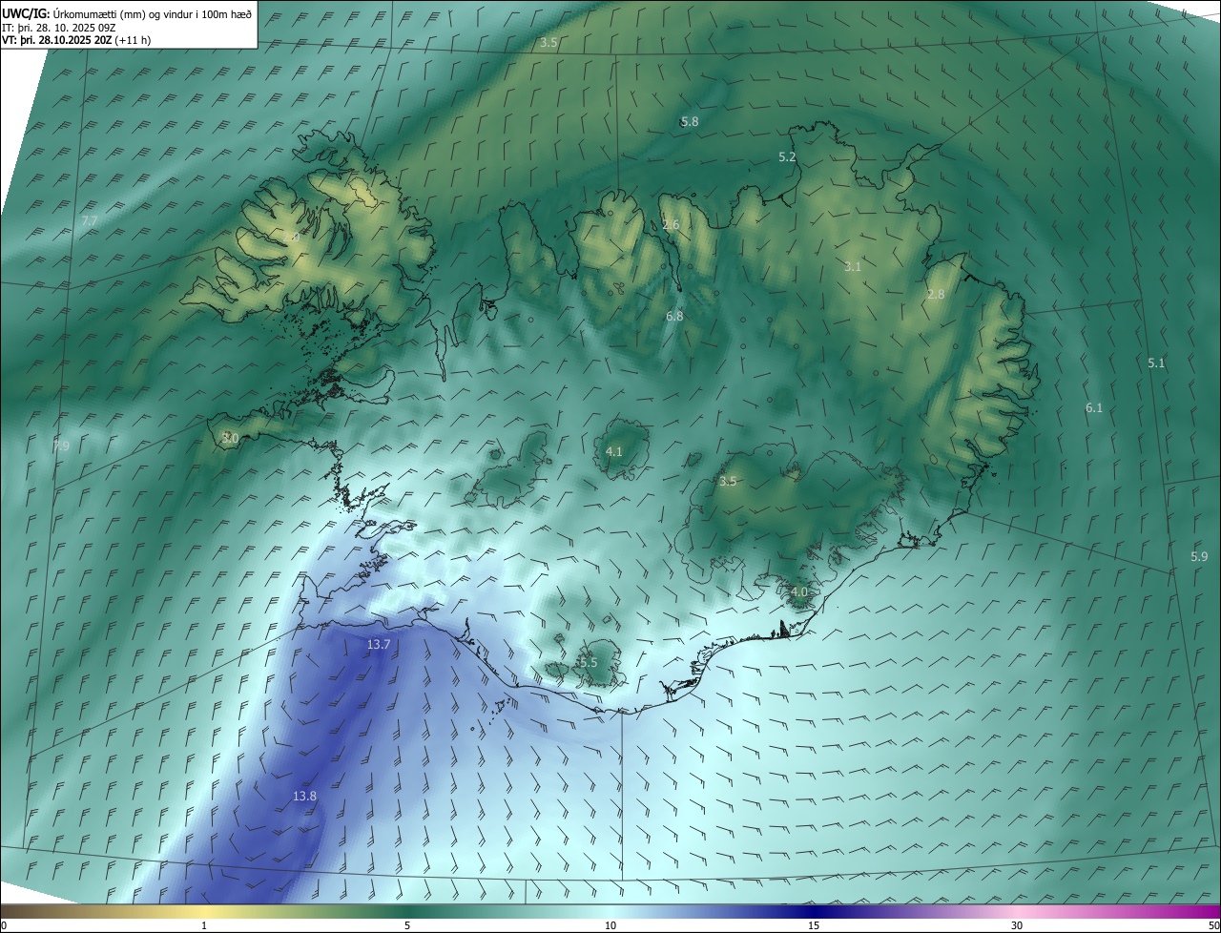Click the 5.2 value label near the northeast coast
Image resolution: width=1221 pixels, height=933 pixels.
tap(787, 157)
